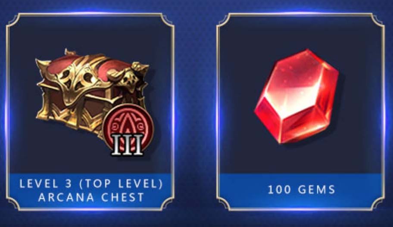Viewport: 393px width, 227px height.
Task: Click the blue banner beneath the gem
Action: click(301, 191)
